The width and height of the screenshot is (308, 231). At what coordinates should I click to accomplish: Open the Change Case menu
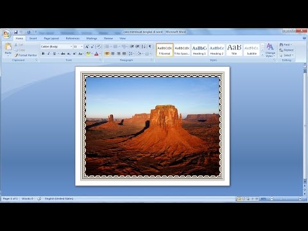point(80,54)
